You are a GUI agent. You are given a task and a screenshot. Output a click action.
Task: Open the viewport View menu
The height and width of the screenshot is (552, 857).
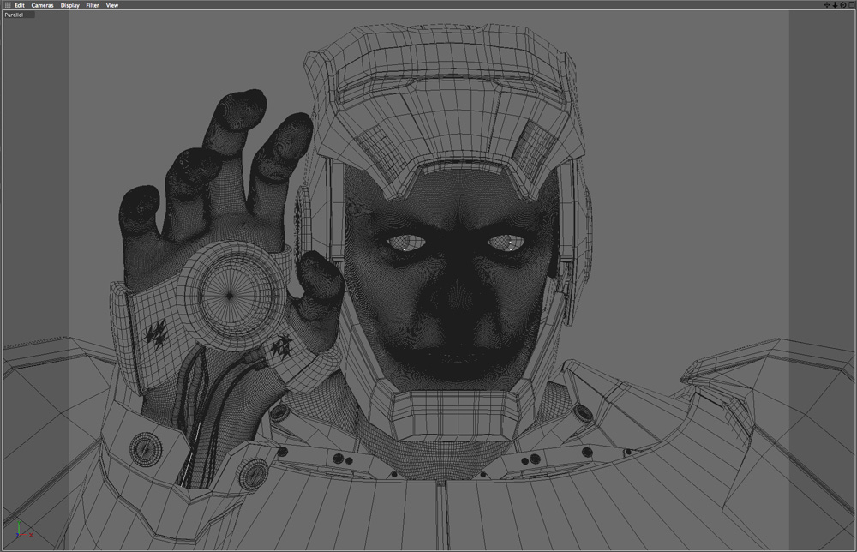tap(112, 5)
